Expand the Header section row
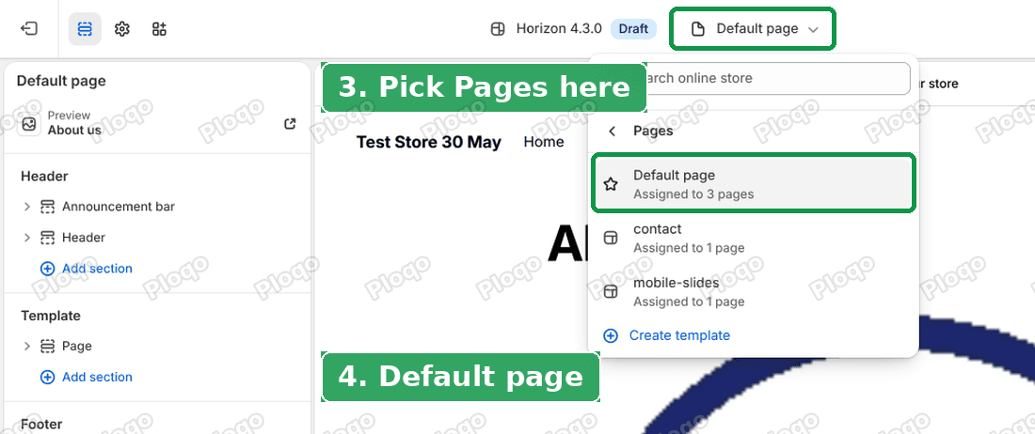This screenshot has width=1035, height=434. coord(27,237)
